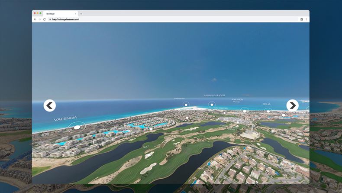Click the next panorama arrow button
Viewport: 342px width, 193px height.
tap(292, 105)
